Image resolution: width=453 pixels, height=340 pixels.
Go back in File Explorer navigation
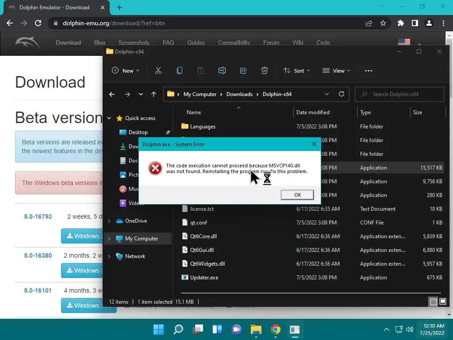112,94
